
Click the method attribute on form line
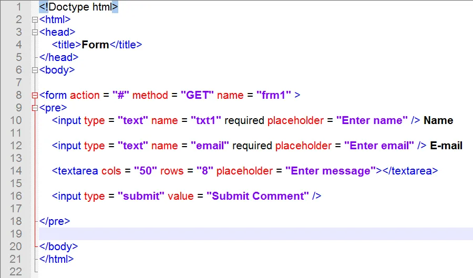tap(150, 95)
